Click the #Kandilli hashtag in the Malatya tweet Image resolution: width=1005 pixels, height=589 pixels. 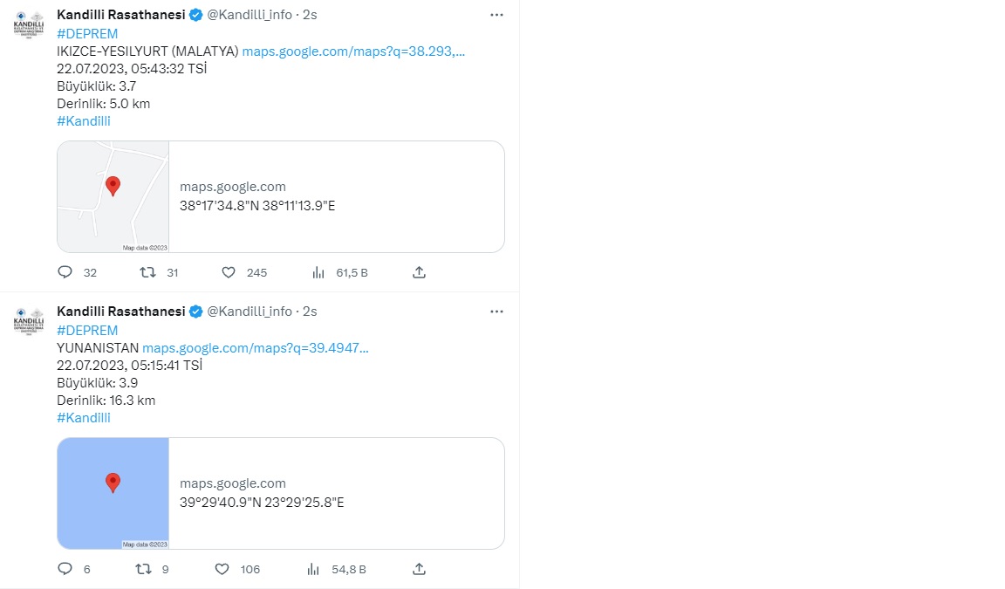coord(84,120)
